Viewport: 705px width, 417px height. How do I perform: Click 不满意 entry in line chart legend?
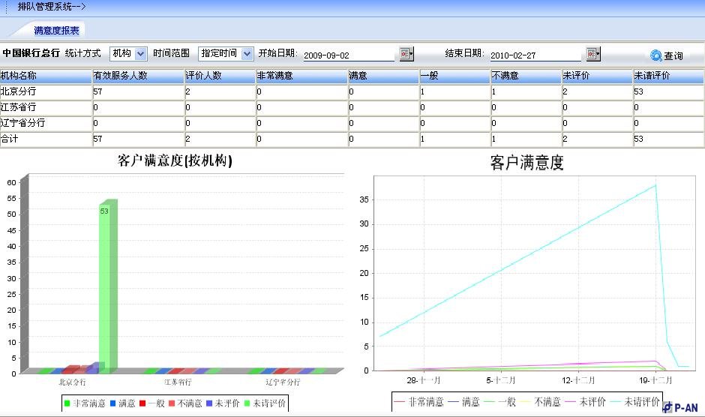coord(541,402)
